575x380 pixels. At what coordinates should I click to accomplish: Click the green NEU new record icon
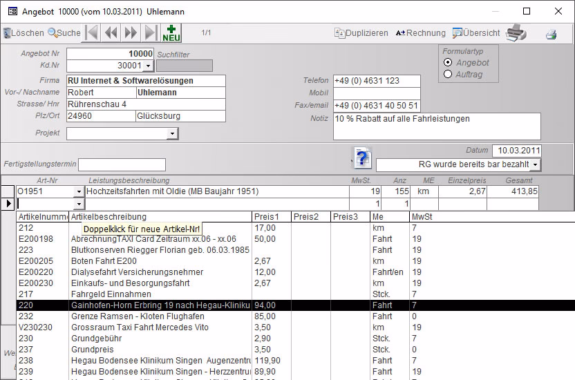171,32
